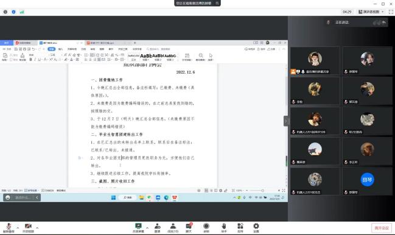
Task: Open File Explorer from shared taskbar
Action: pos(142,198)
